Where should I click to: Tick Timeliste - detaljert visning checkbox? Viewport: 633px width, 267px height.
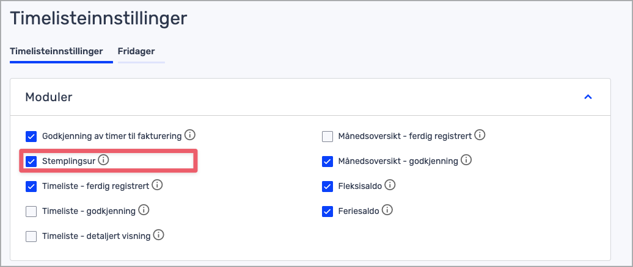pos(31,236)
